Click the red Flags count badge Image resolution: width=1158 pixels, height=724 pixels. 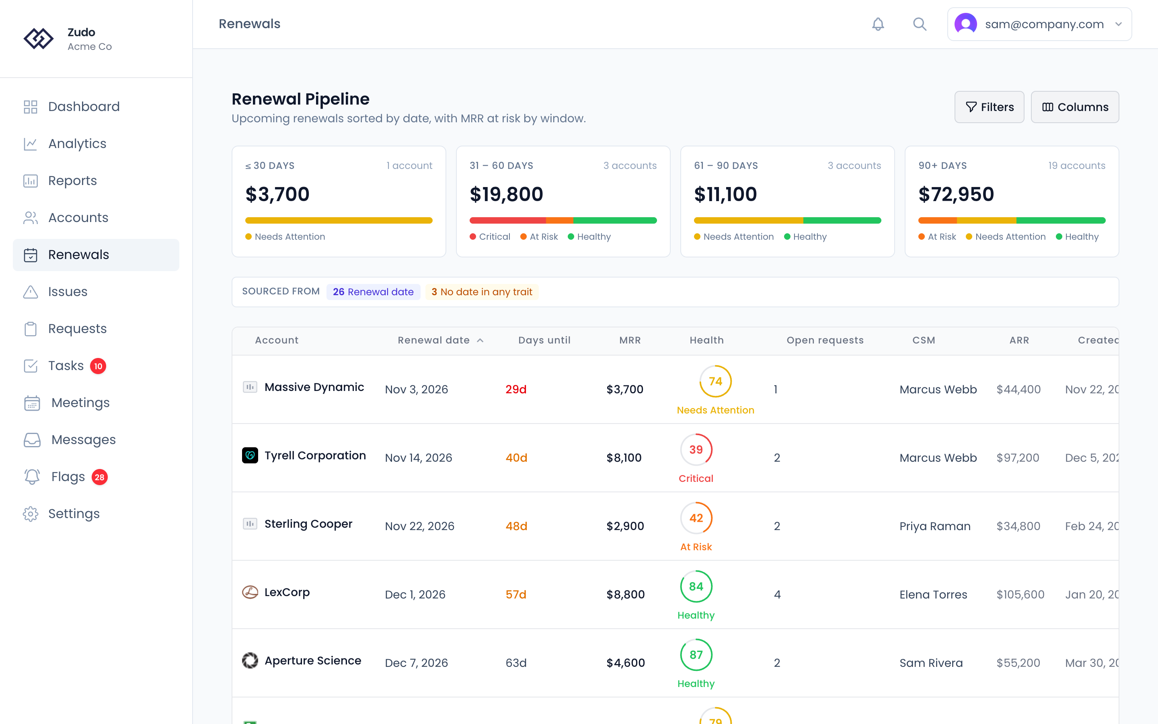100,477
